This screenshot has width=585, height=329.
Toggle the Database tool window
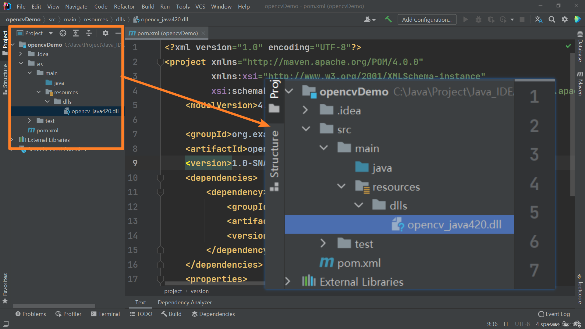tap(580, 46)
